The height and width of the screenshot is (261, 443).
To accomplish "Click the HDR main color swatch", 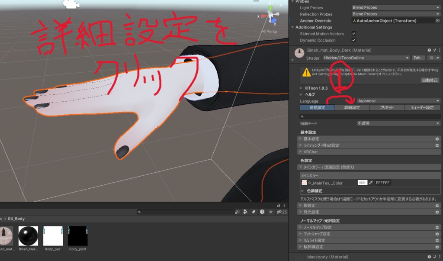I will tap(362, 183).
